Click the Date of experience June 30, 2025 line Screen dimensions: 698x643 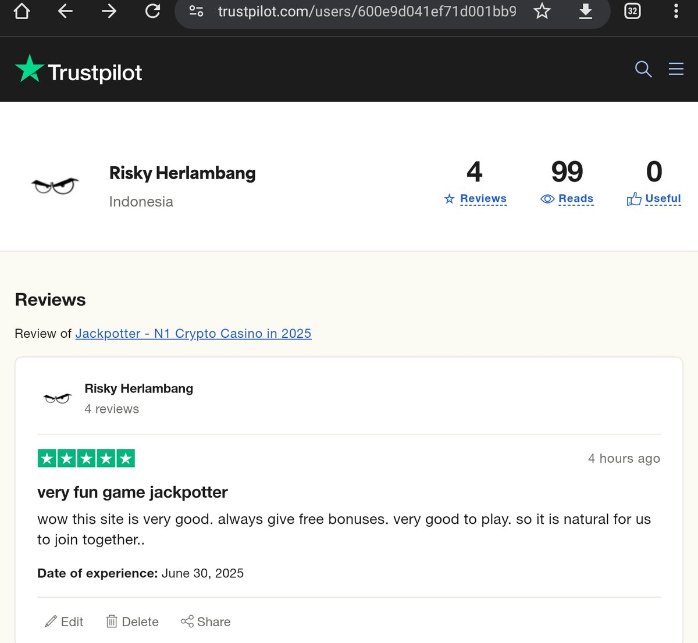point(141,574)
